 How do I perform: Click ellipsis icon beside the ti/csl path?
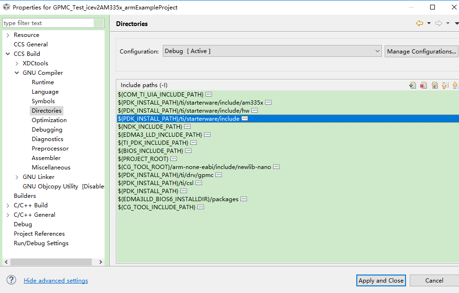[199, 183]
